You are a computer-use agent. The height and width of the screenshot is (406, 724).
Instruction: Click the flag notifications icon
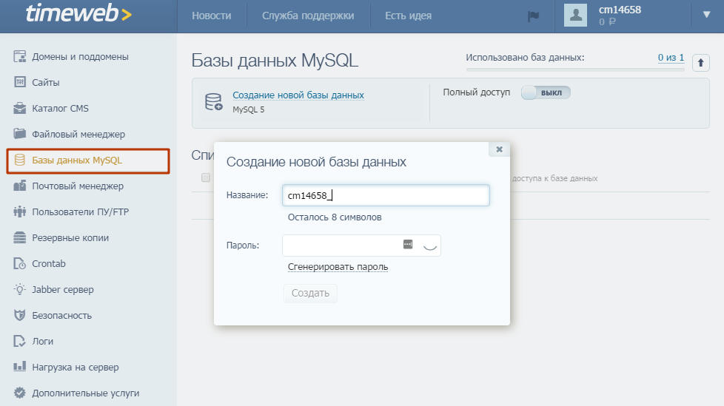click(x=533, y=16)
